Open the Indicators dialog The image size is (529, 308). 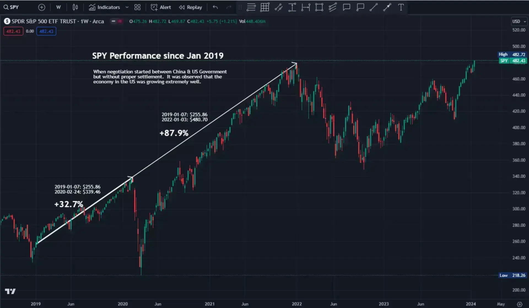click(104, 7)
